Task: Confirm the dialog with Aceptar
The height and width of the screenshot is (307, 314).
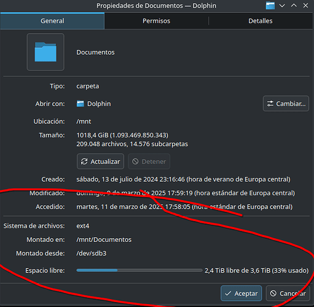Action: coord(241,293)
